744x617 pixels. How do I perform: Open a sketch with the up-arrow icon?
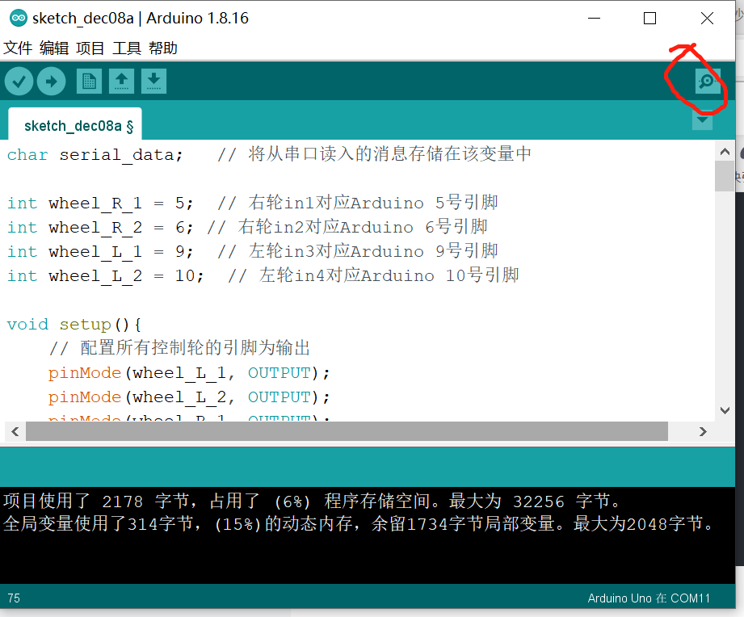[121, 81]
